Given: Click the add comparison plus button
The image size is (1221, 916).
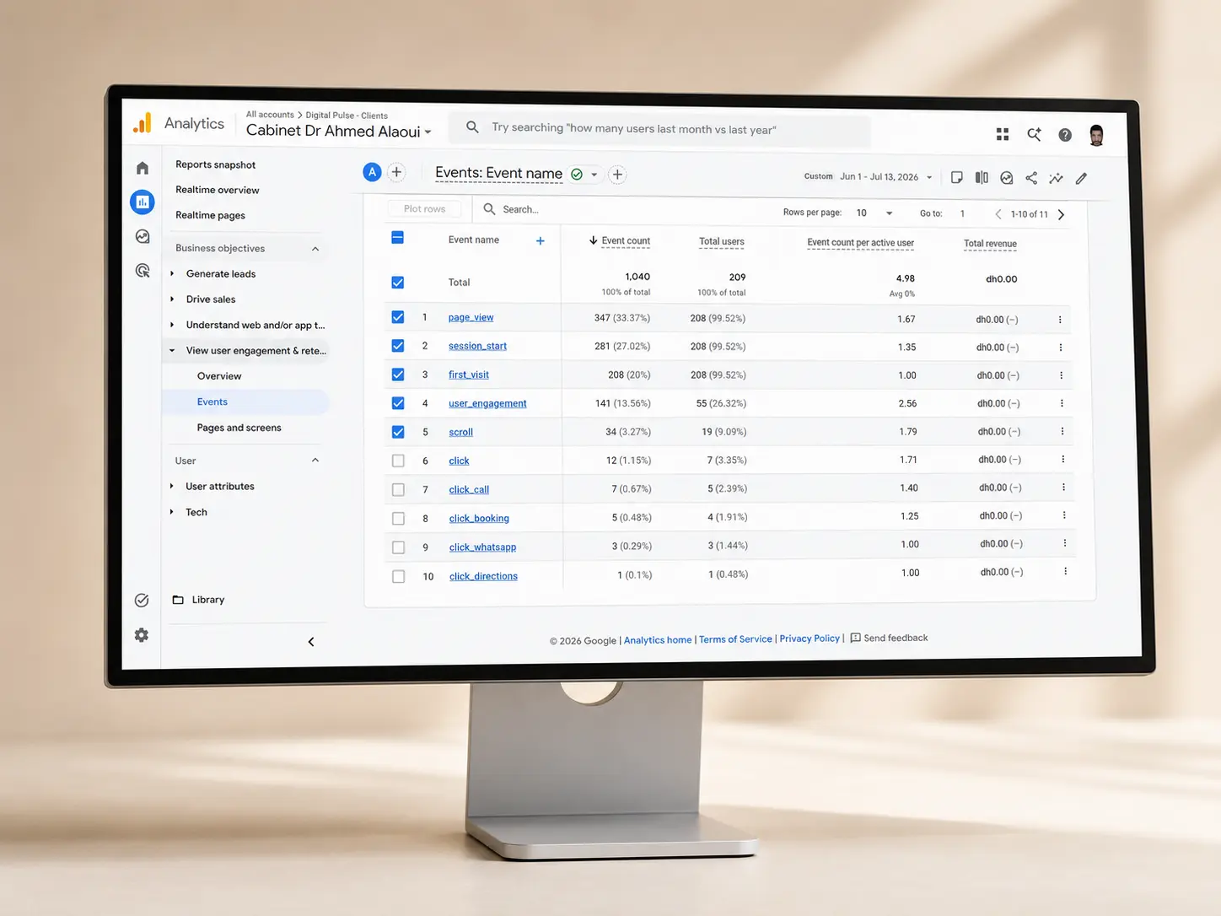Looking at the screenshot, I should [x=396, y=172].
